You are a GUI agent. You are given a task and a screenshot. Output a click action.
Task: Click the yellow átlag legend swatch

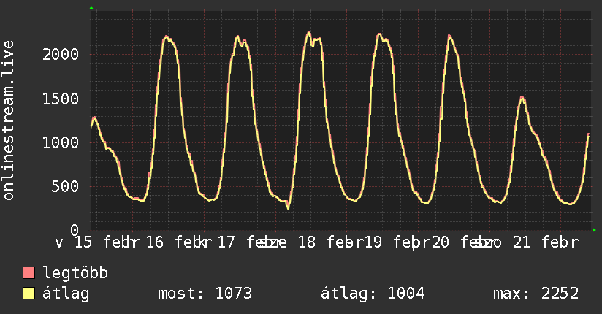pyautogui.click(x=29, y=294)
